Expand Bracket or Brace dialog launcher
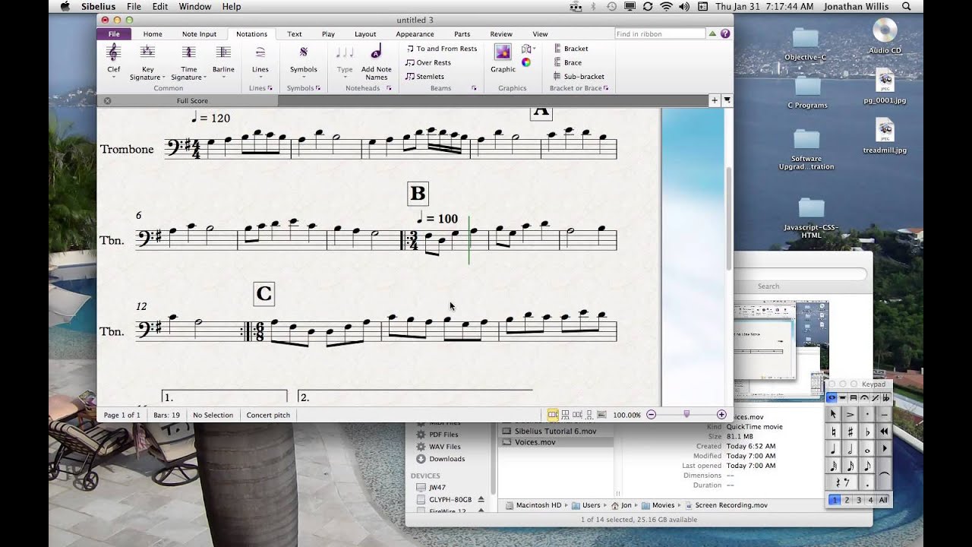 [x=606, y=88]
